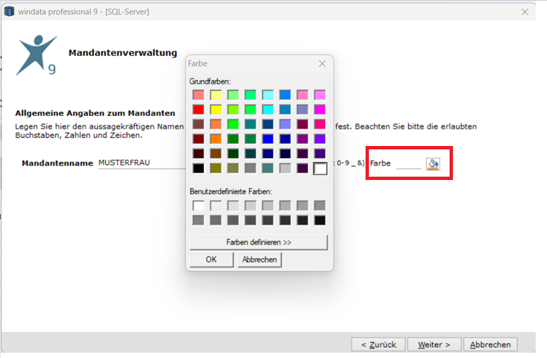Select the indigo swatch ending the fifth row
The height and width of the screenshot is (358, 547).
pyautogui.click(x=320, y=153)
